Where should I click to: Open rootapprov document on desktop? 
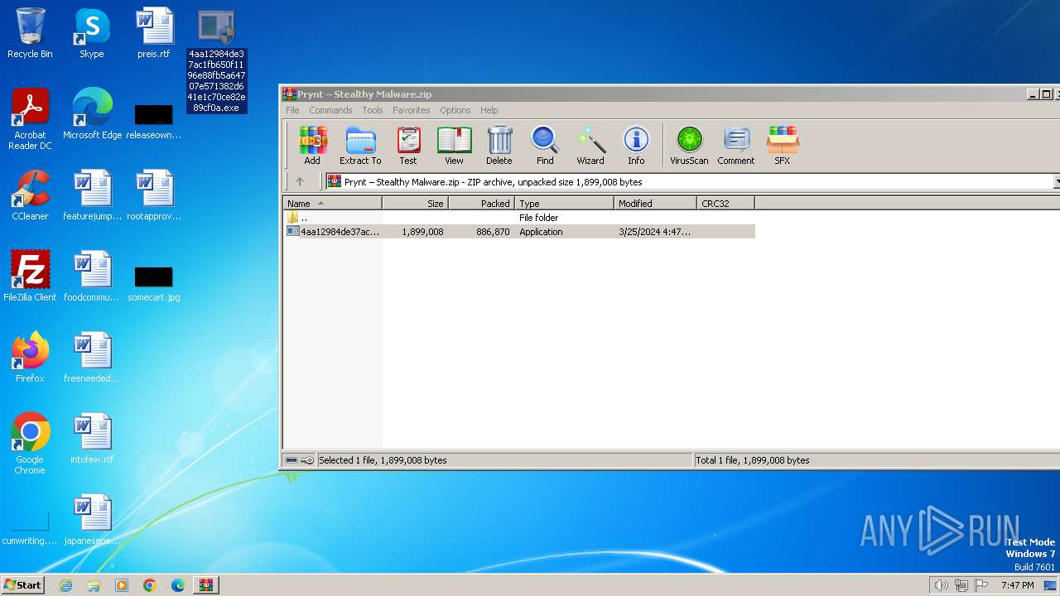coord(154,195)
